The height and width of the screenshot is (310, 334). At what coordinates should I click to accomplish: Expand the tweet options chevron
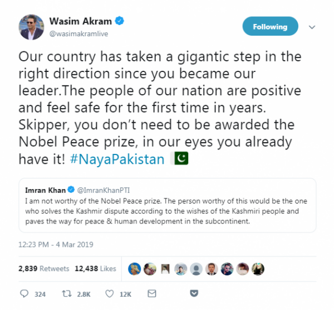[312, 27]
